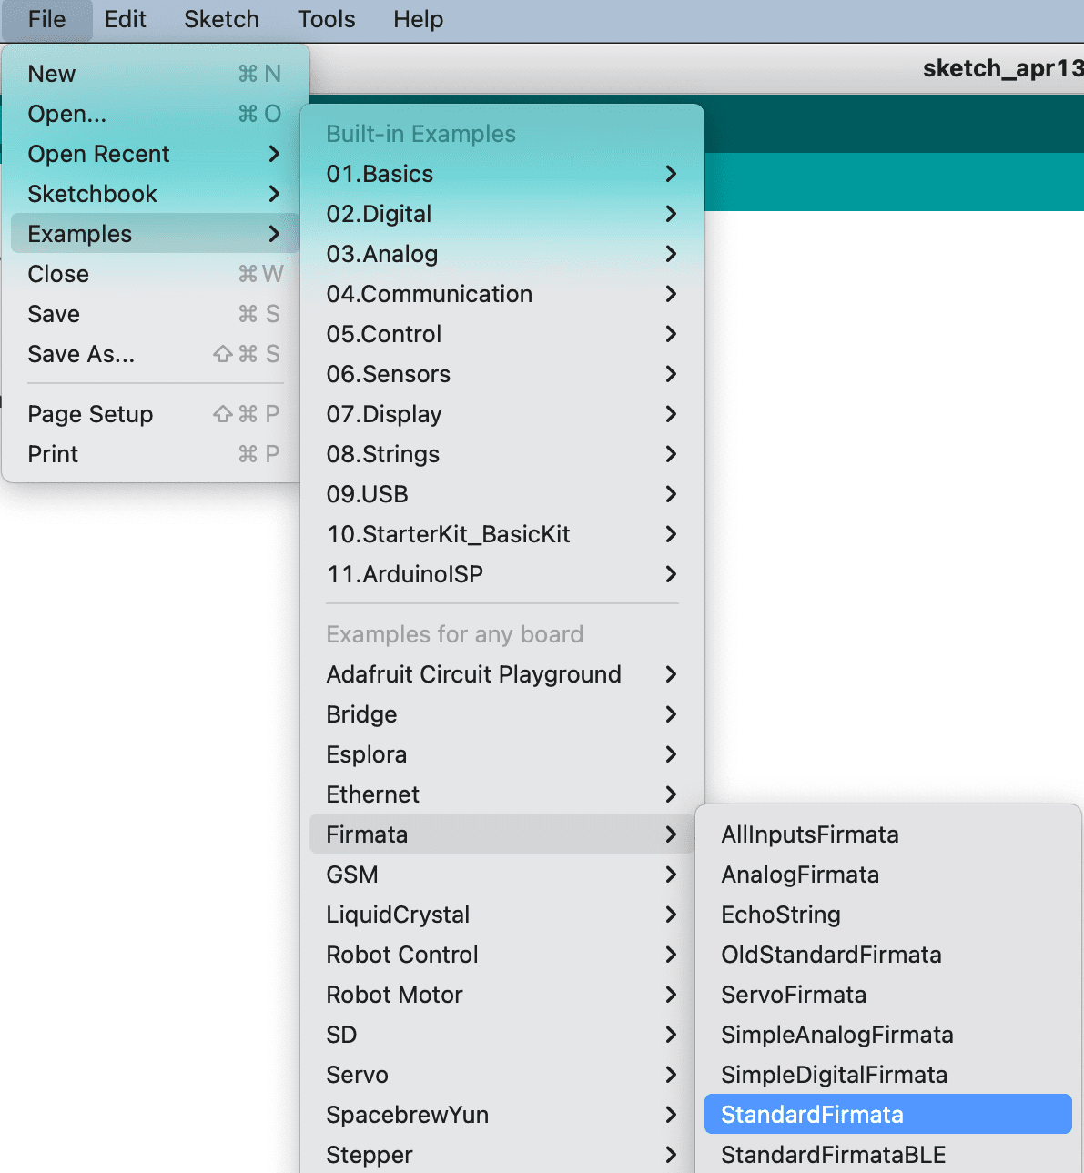Load the StandardFirmataBLE example
1084x1173 pixels.
tap(888, 1154)
